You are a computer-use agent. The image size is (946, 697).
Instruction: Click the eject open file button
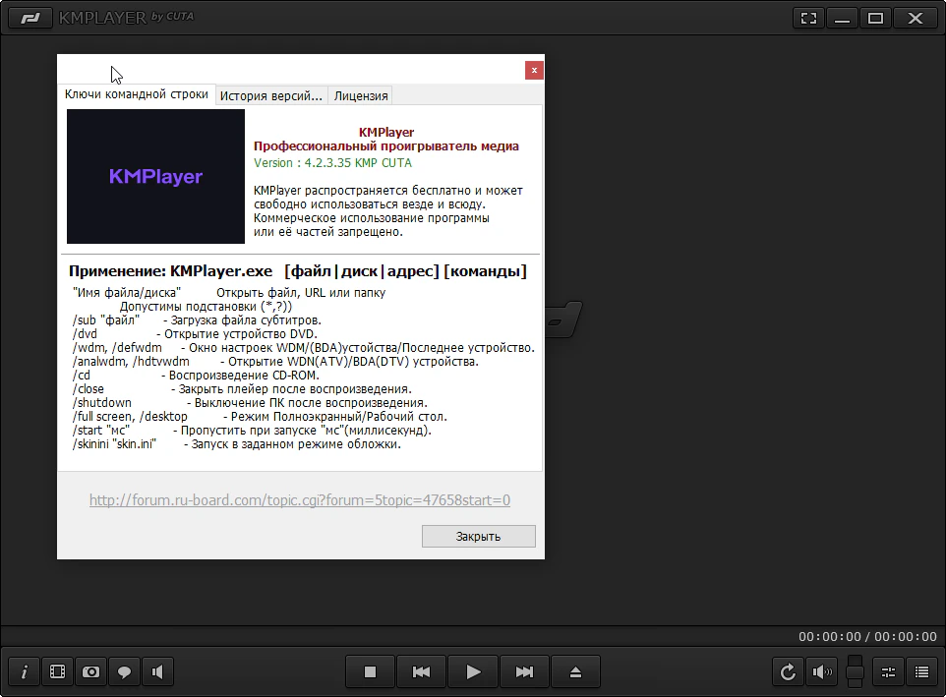[x=575, y=671]
